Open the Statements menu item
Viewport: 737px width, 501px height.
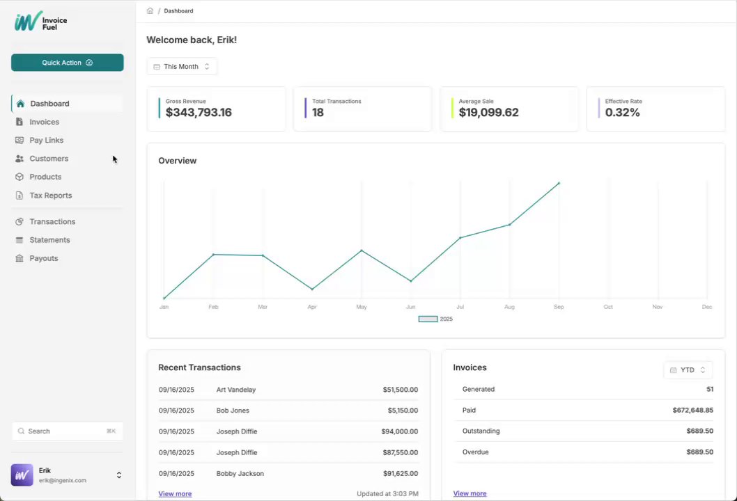(x=49, y=240)
